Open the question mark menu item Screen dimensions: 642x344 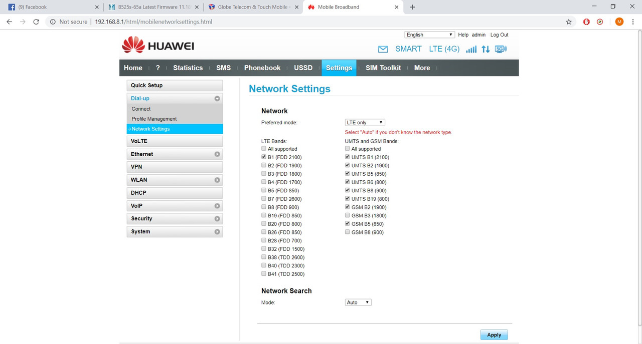pyautogui.click(x=157, y=68)
